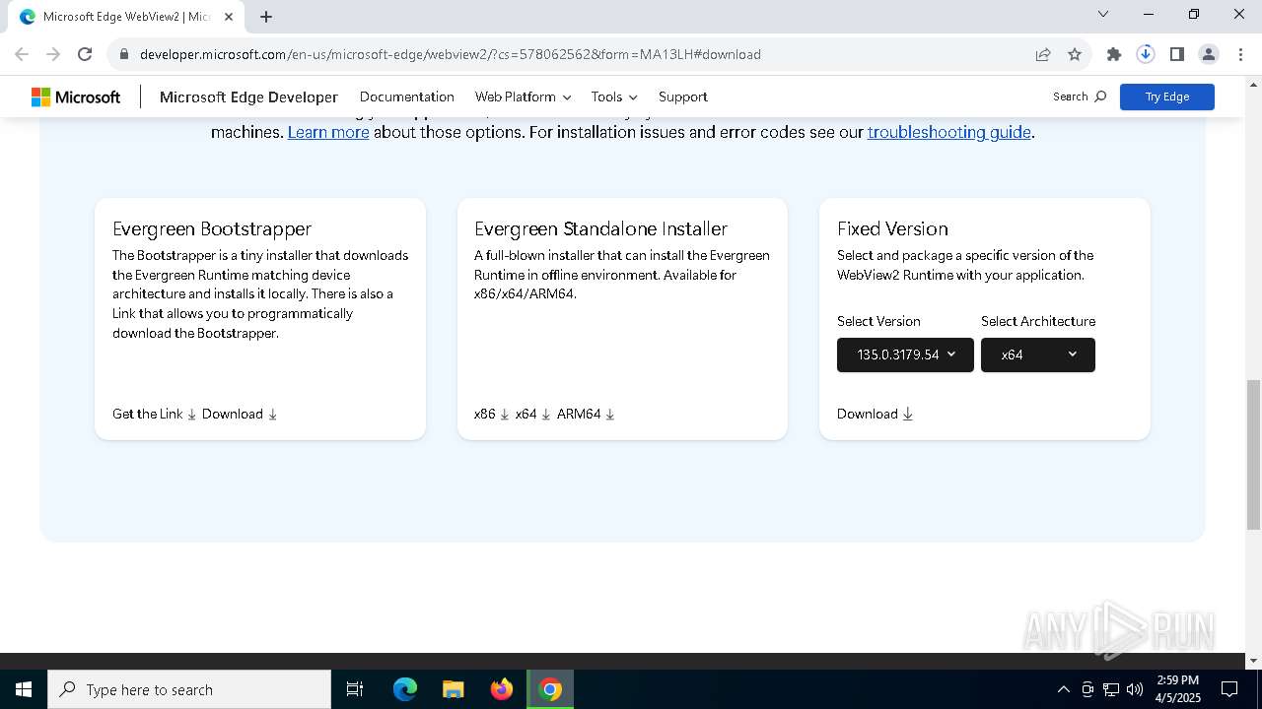This screenshot has height=709, width=1262.
Task: Select the Evergreen Standalone Installer heading
Action: (x=601, y=228)
